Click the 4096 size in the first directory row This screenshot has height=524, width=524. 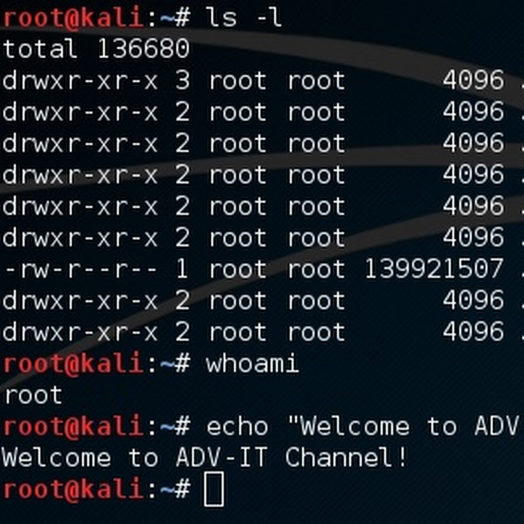click(x=473, y=80)
